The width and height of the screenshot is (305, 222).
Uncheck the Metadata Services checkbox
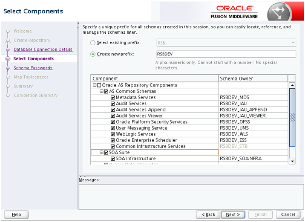click(113, 97)
